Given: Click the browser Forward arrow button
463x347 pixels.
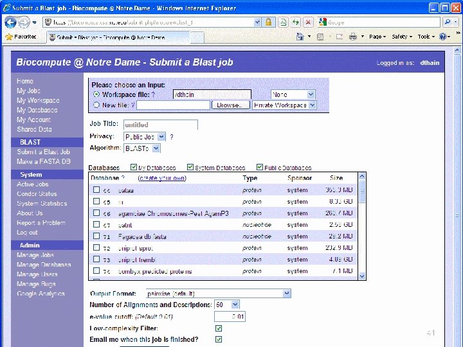Looking at the screenshot, I should [x=24, y=22].
